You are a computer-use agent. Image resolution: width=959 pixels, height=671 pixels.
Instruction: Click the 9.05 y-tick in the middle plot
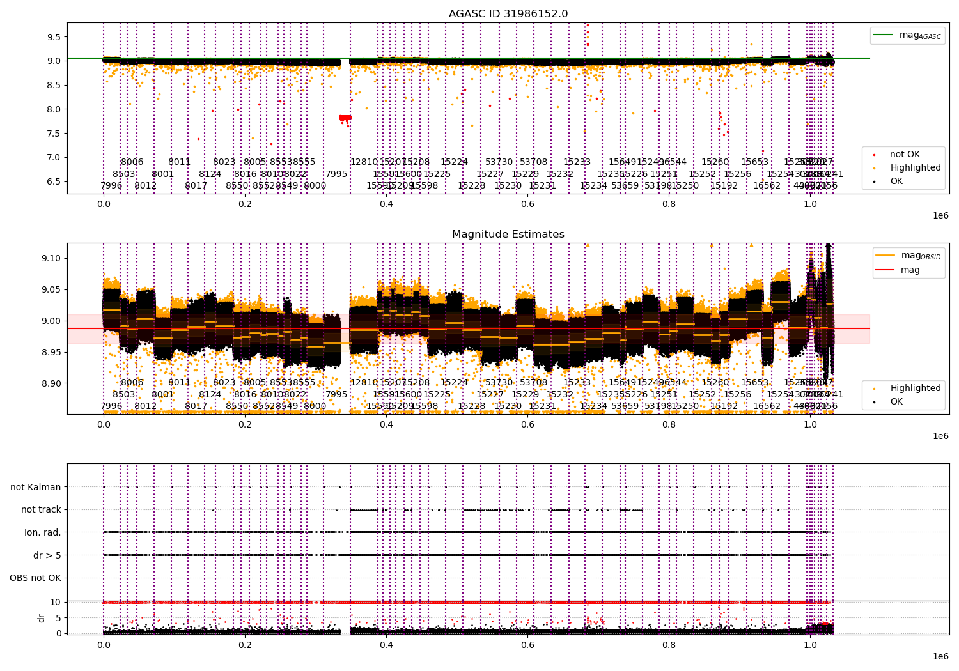click(x=51, y=290)
